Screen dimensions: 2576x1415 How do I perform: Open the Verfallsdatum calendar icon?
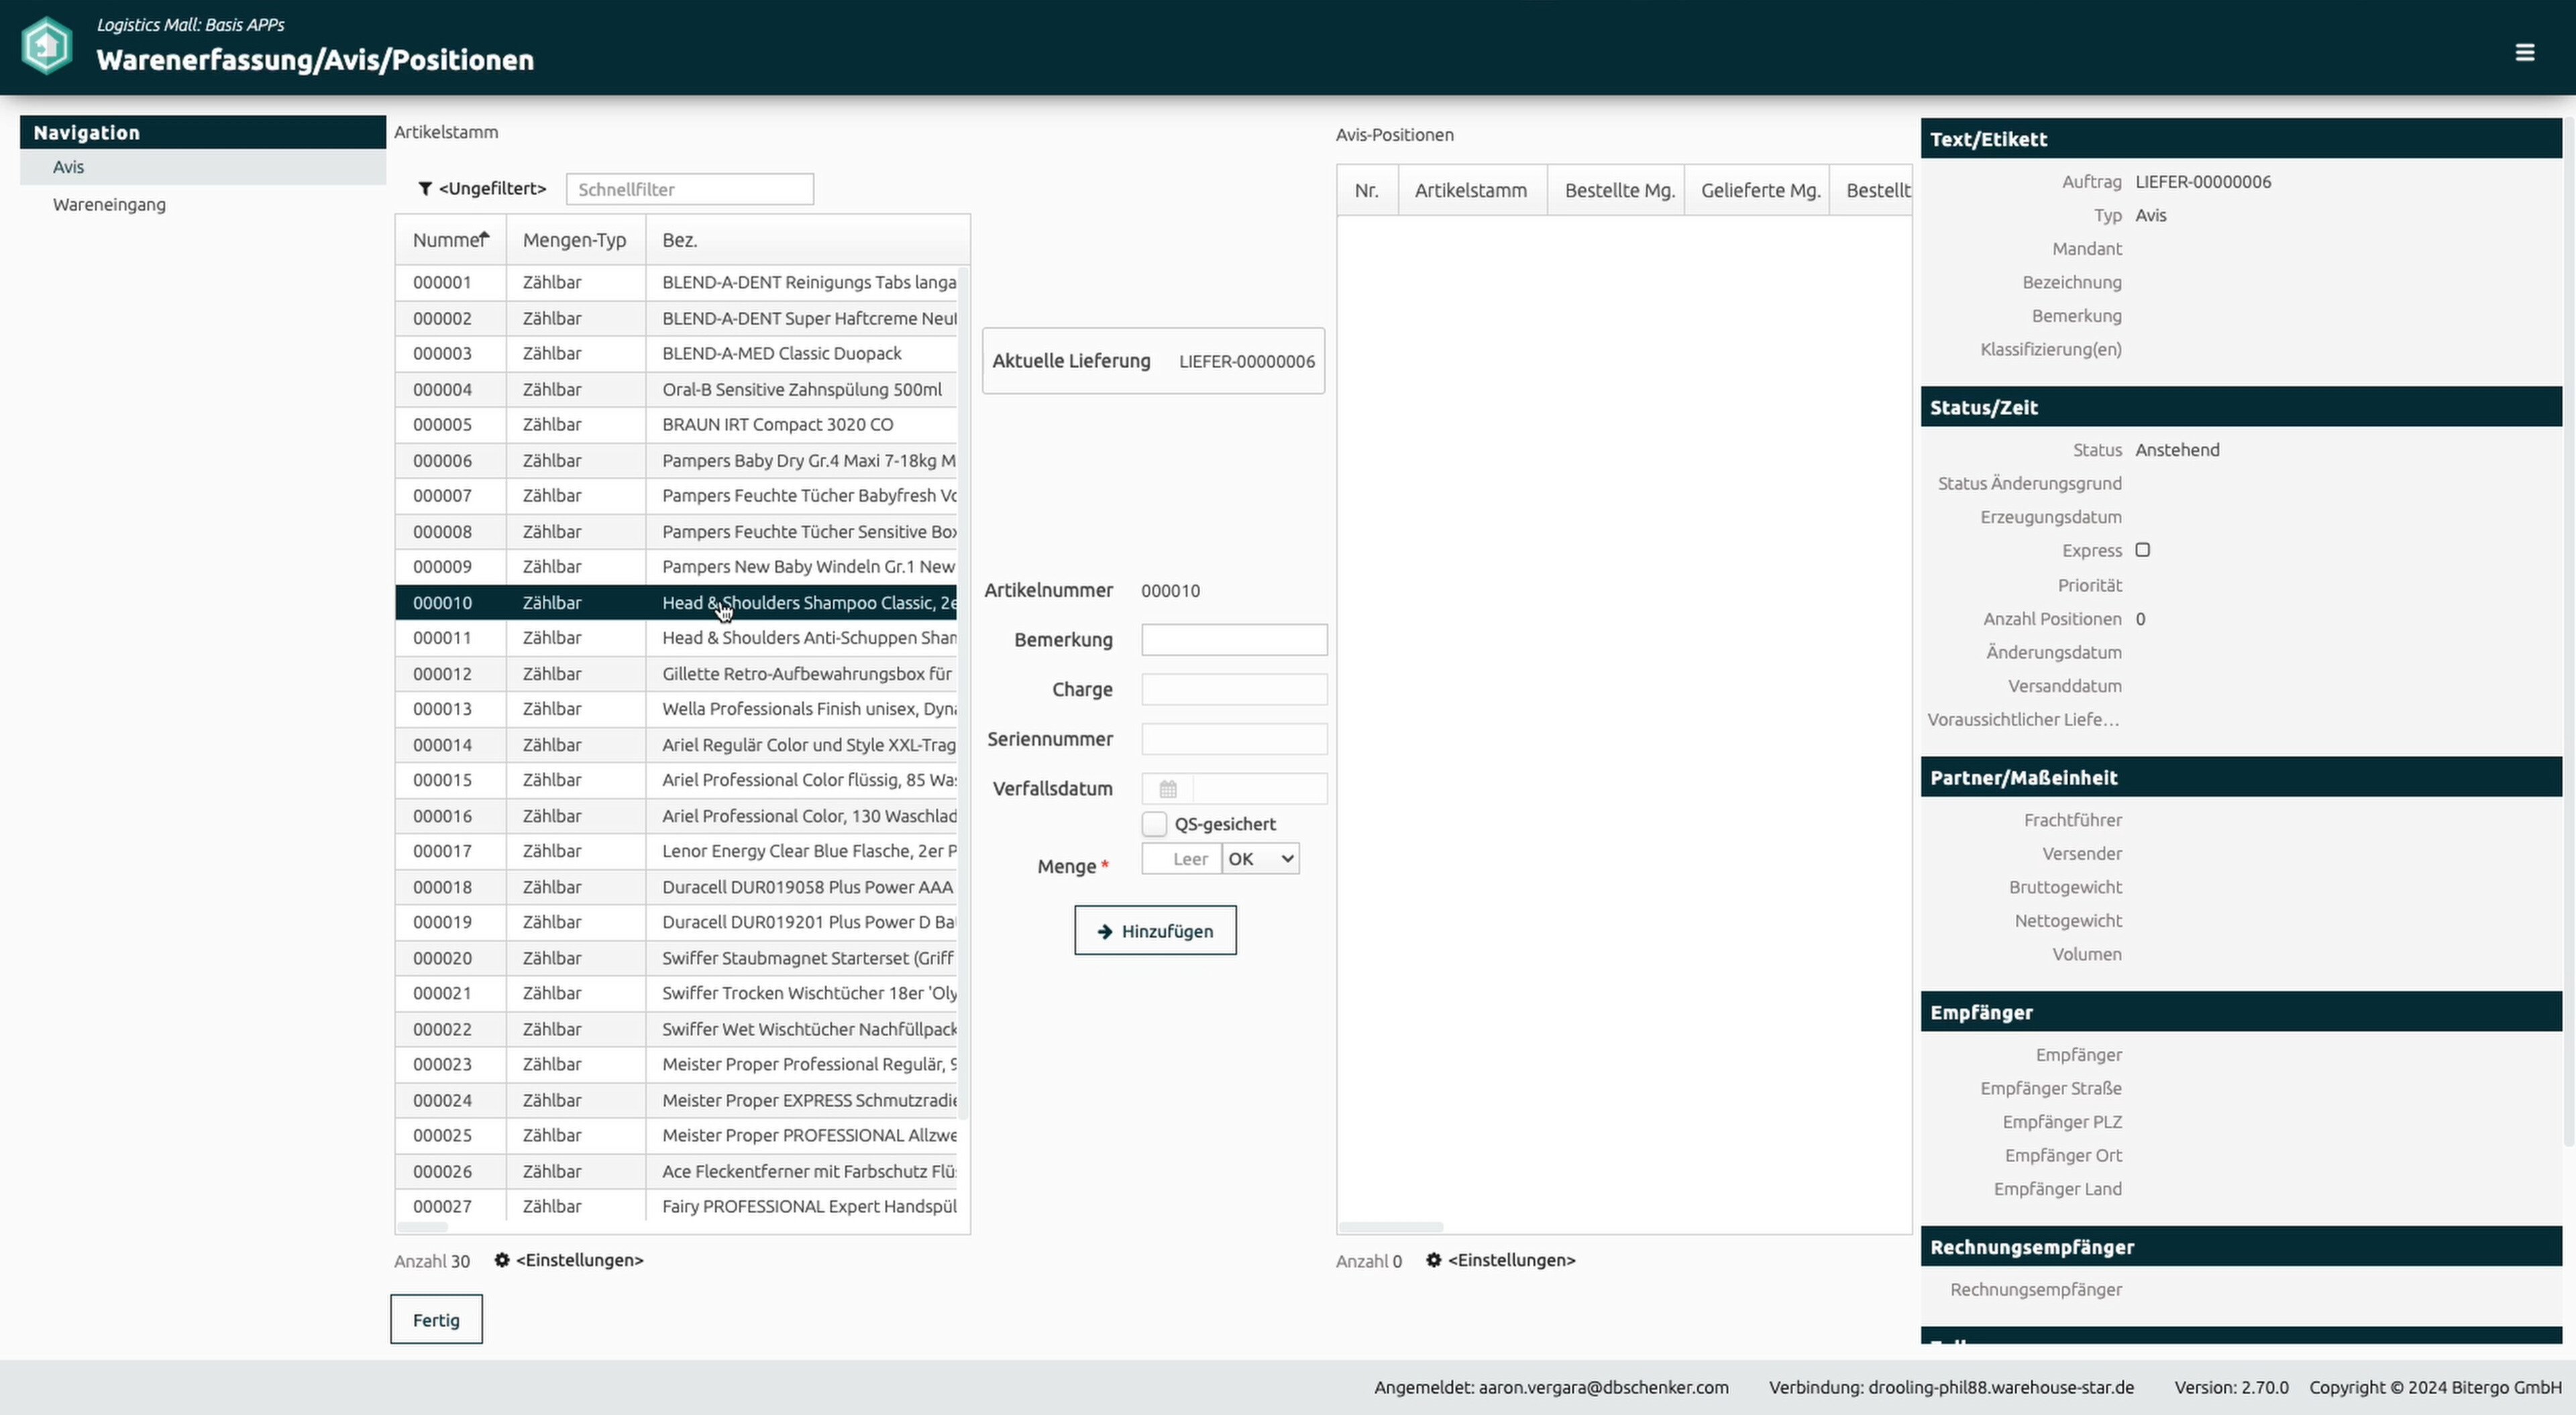pos(1167,789)
